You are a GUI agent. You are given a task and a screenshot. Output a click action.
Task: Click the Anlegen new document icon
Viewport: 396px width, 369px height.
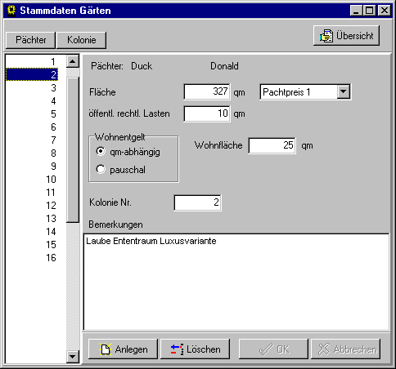point(106,349)
